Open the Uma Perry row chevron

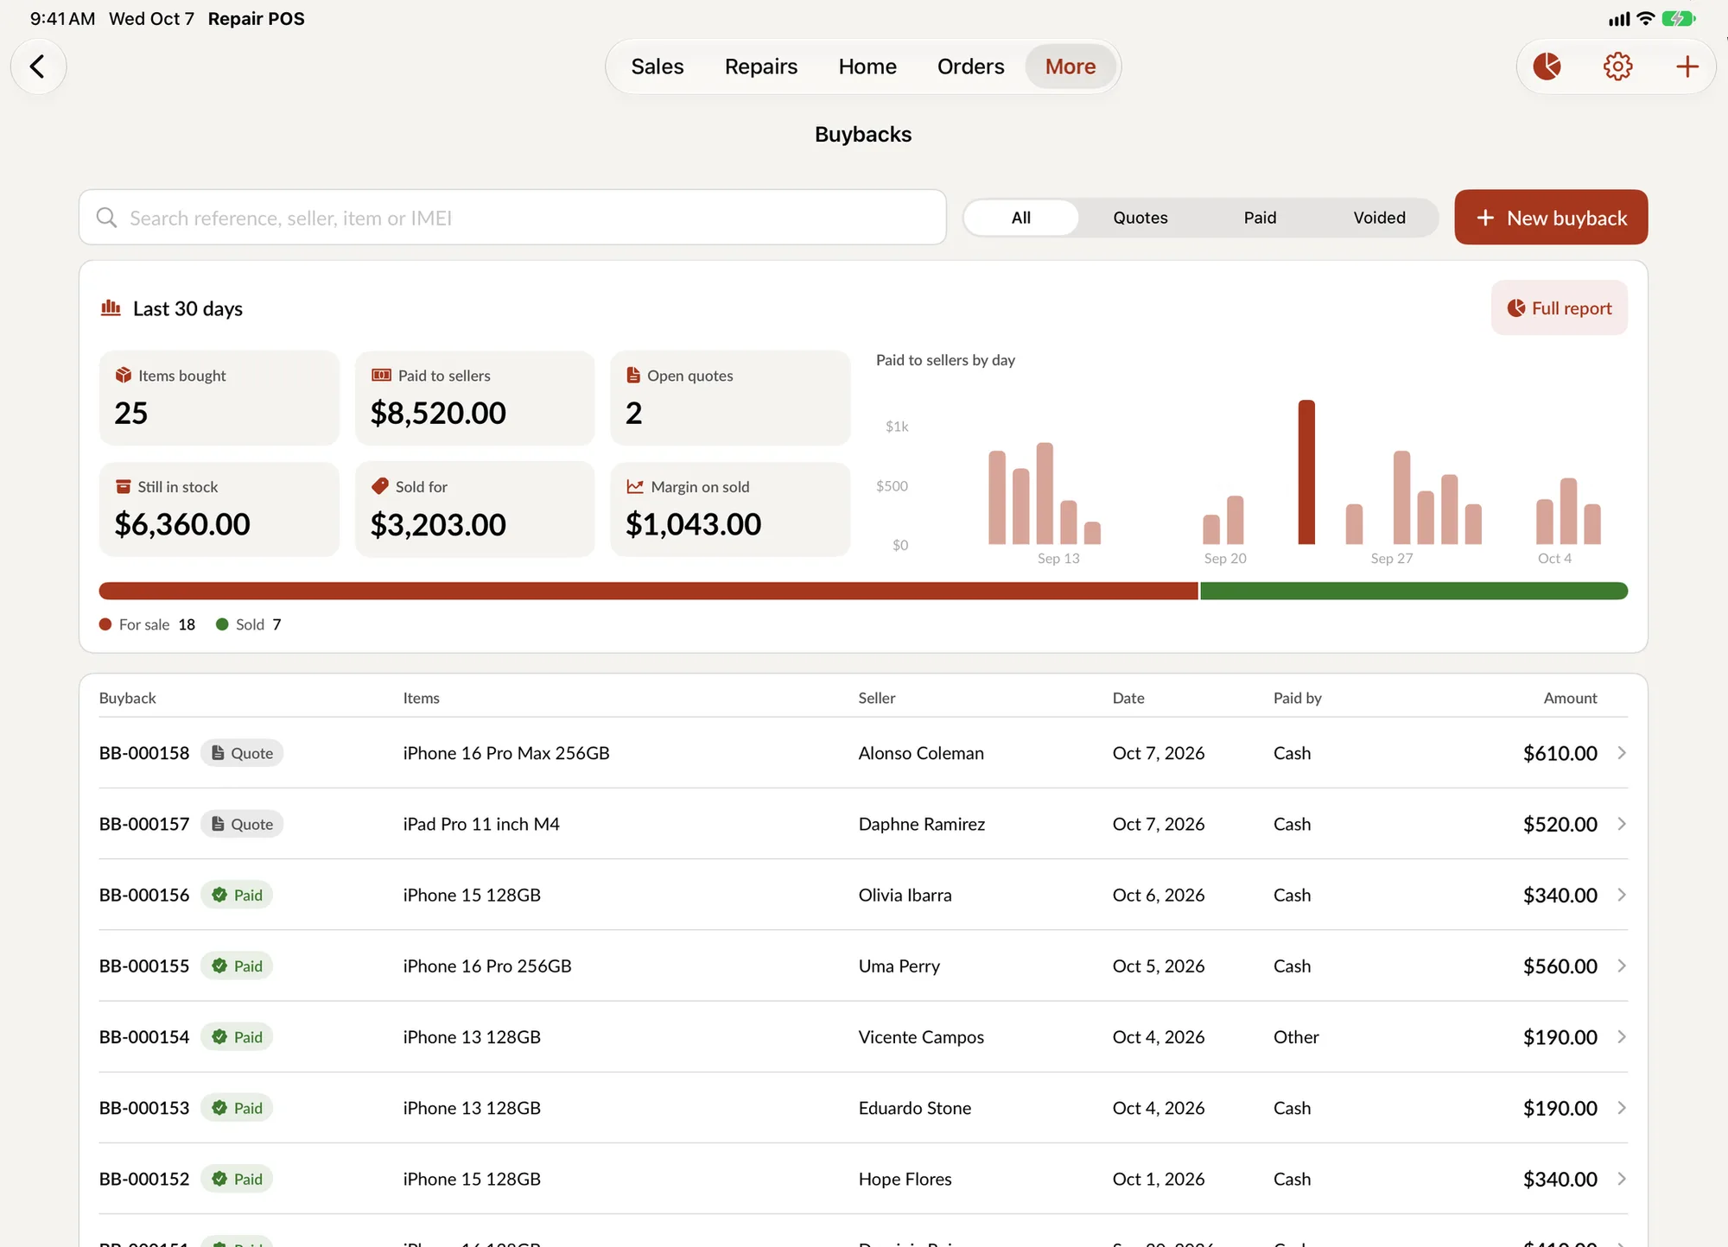[1622, 965]
